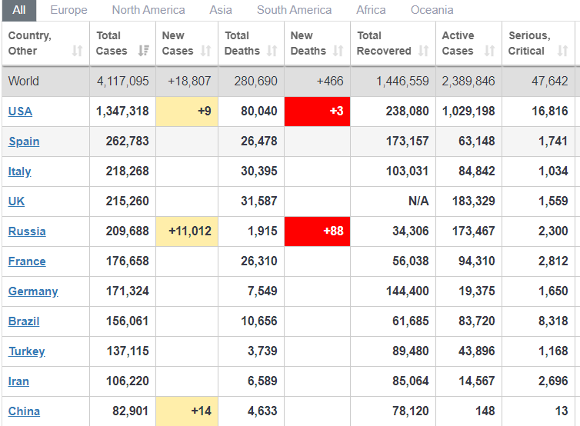Click Serious, Critical sort arrows
This screenshot has height=426, width=580.
562,51
